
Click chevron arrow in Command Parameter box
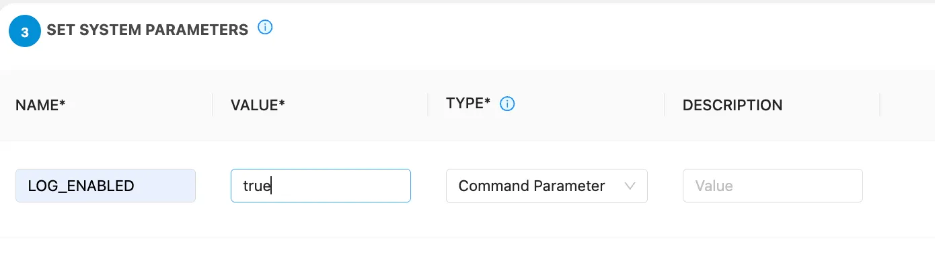pos(630,186)
